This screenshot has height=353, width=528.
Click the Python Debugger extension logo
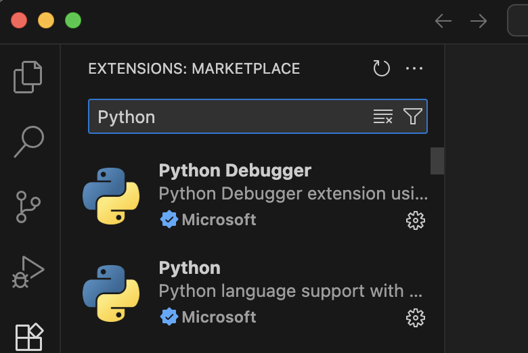coord(111,196)
